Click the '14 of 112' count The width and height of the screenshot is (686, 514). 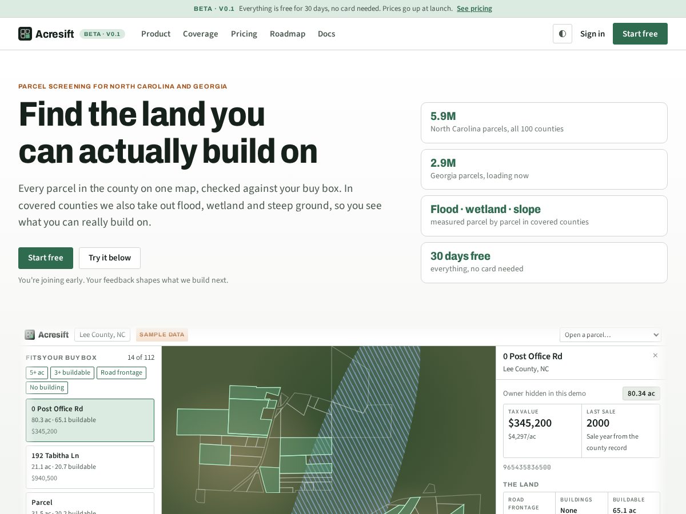point(141,358)
